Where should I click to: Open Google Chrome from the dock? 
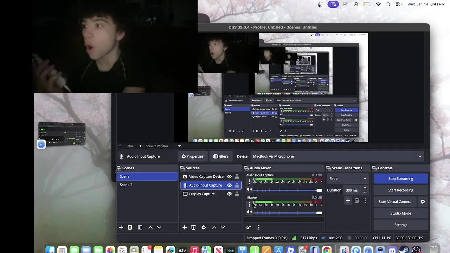pos(327,250)
